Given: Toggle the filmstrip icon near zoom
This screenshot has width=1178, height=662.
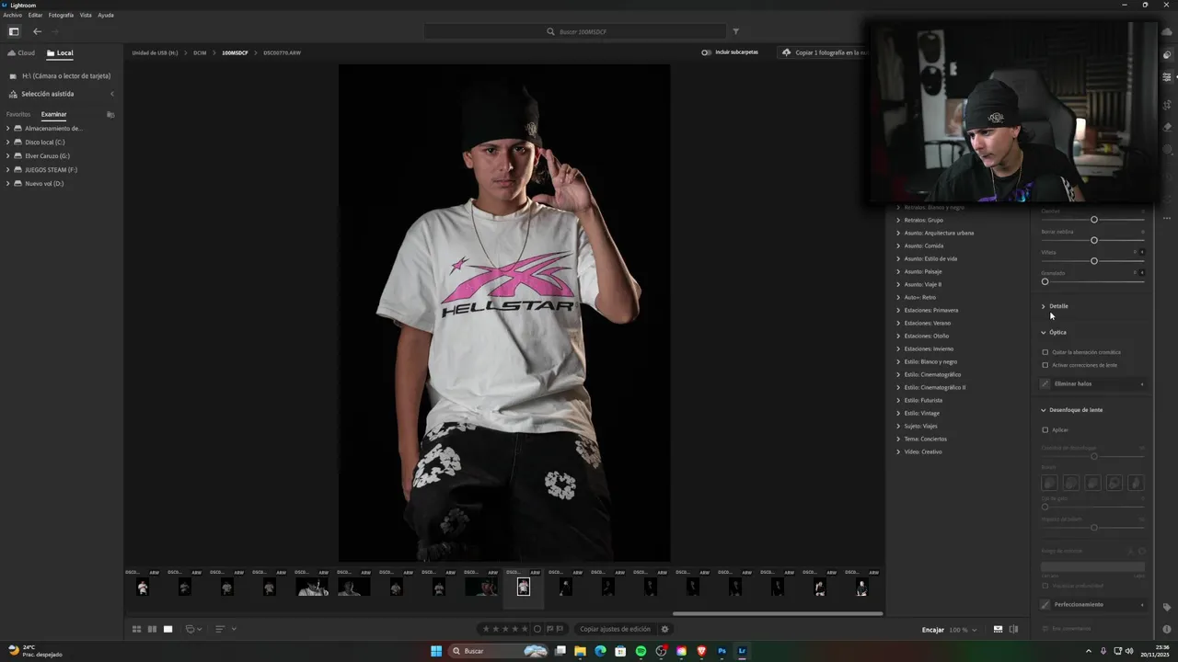Looking at the screenshot, I should pos(998,629).
